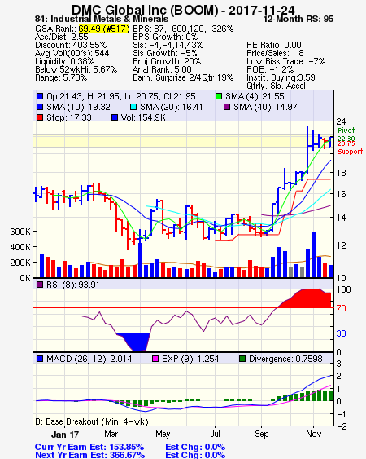
Task: Click the Mar x-axis label
Action: click(111, 434)
